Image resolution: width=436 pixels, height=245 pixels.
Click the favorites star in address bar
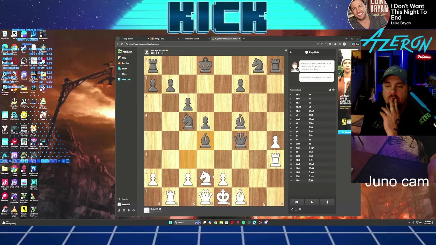pos(325,44)
